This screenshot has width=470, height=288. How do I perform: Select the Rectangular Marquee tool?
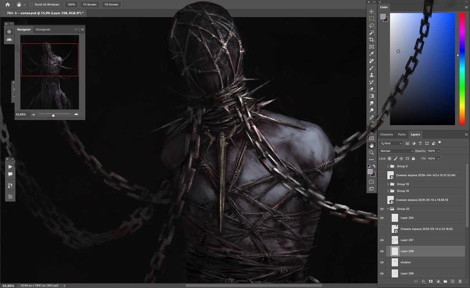pos(372,18)
